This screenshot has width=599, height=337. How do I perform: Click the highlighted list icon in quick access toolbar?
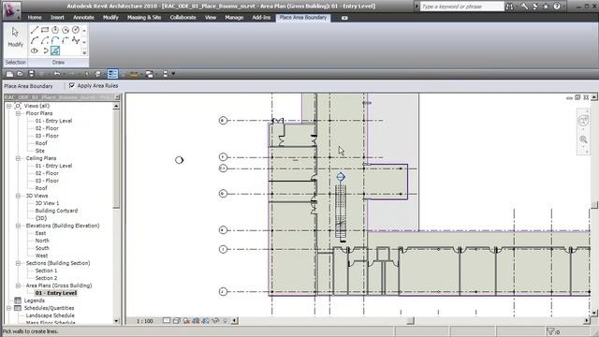(x=112, y=74)
